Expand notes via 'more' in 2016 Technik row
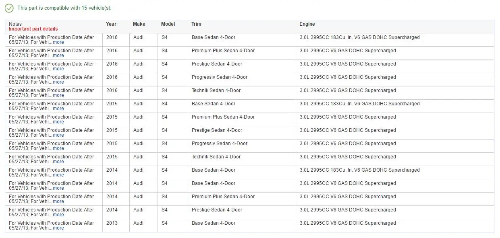Screen dimensions: 500x238 pos(58,95)
